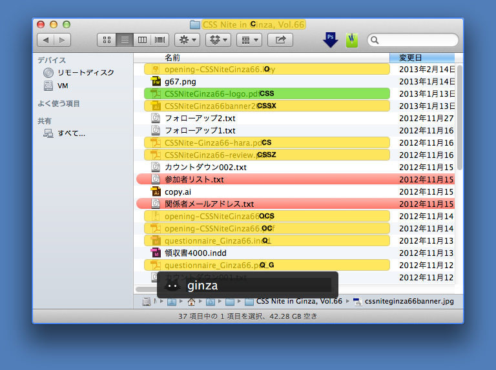Select フォローアップ2.txt file
This screenshot has height=370, width=496.
[200, 119]
